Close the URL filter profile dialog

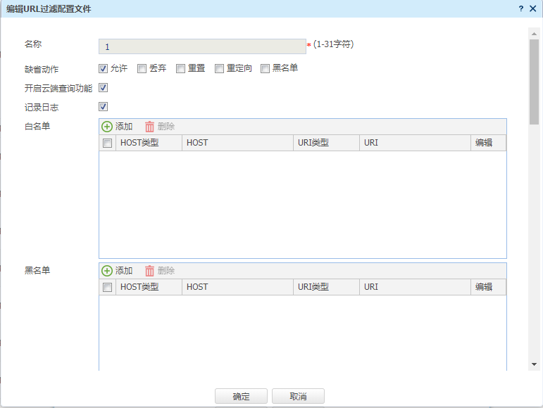(533, 8)
